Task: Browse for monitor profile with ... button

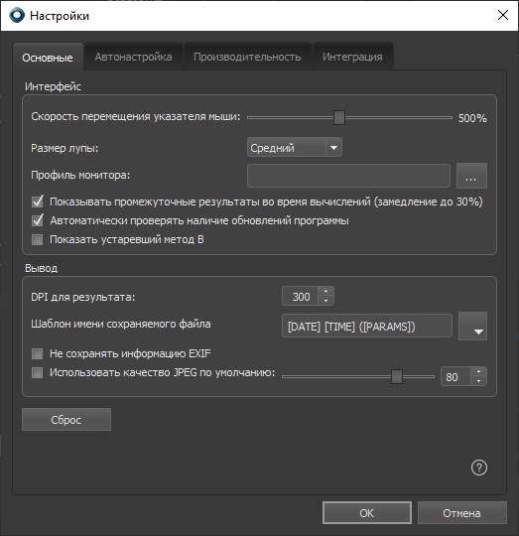Action: click(x=471, y=176)
